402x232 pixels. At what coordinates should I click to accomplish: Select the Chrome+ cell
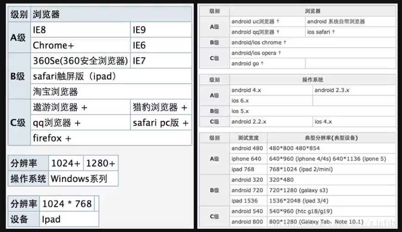coord(80,45)
